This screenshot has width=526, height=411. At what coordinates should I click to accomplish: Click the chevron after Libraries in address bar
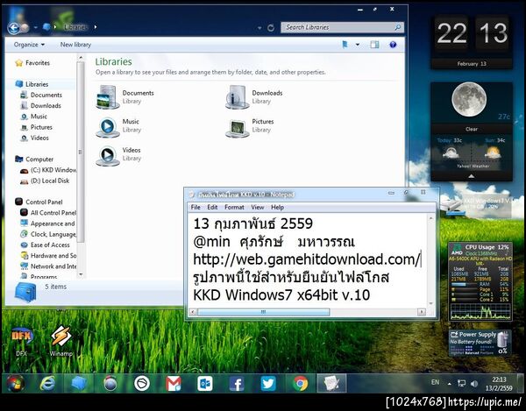tap(96, 27)
